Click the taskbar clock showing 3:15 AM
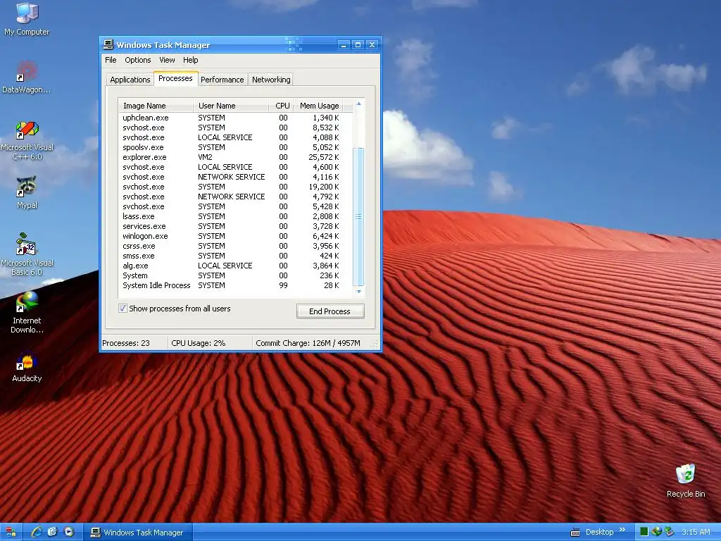 coord(696,533)
